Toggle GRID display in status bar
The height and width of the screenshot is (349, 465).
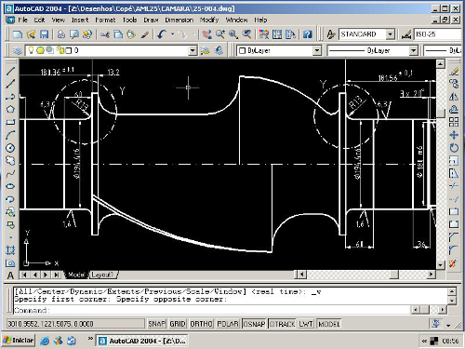178,324
